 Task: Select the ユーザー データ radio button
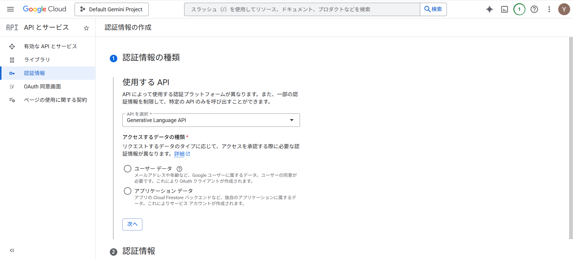tap(127, 169)
